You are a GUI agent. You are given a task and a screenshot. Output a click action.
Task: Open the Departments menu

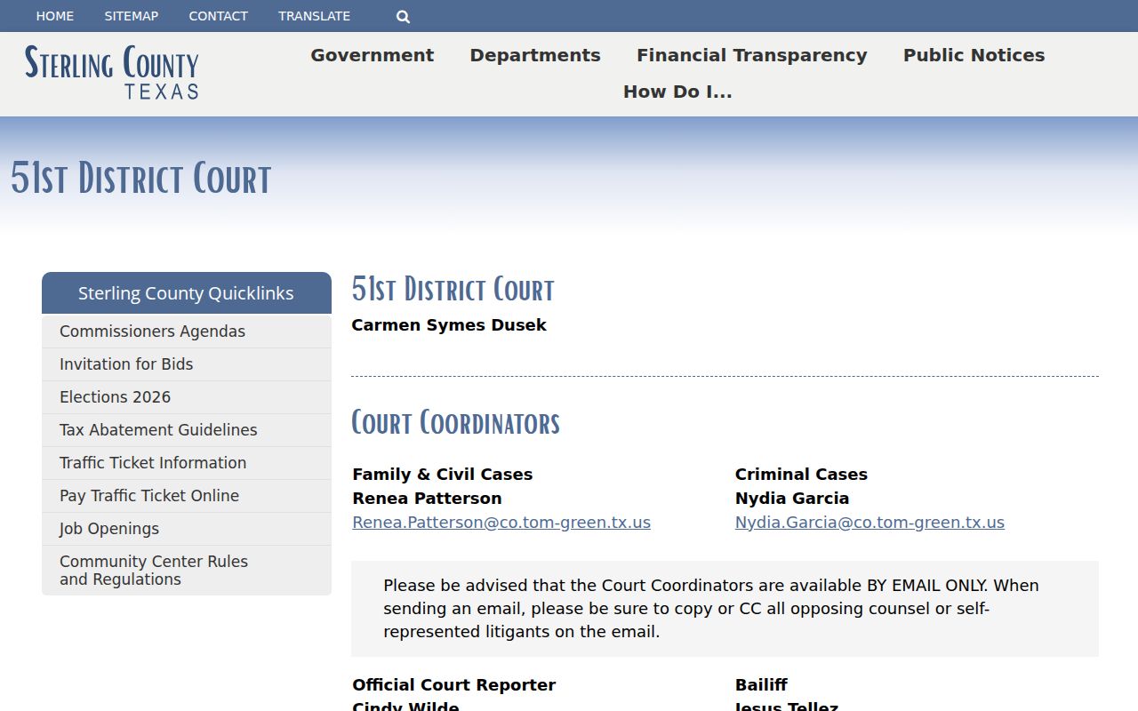(535, 55)
